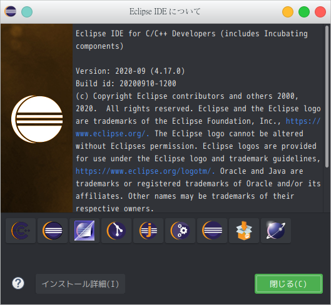The height and width of the screenshot is (305, 331).
Task: Open the orange package box feature icon
Action: [244, 231]
